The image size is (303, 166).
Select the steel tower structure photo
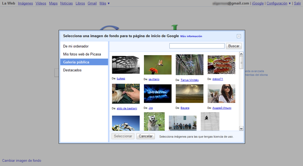(189, 65)
